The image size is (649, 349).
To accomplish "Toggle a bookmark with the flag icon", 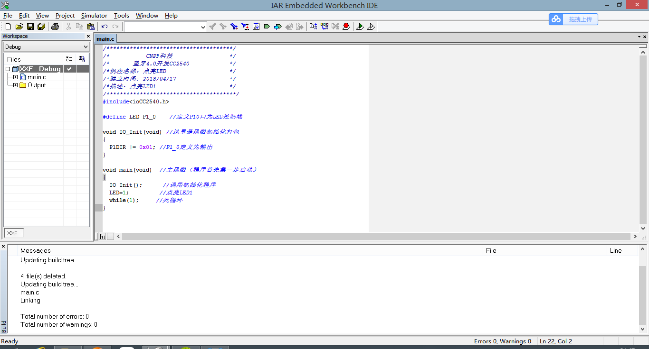I will [267, 27].
